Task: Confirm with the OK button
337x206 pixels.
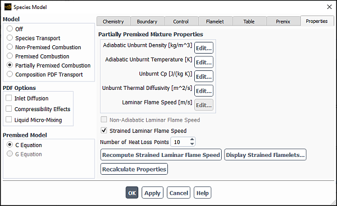Action: coord(132,193)
